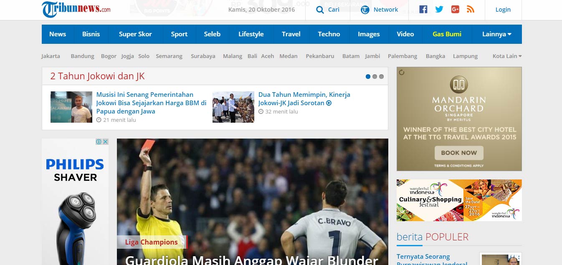
Task: Open the News menu tab
Action: click(x=58, y=34)
